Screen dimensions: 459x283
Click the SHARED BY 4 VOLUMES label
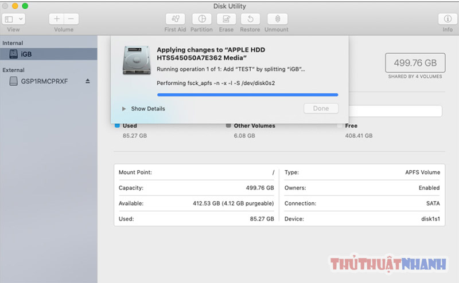pos(415,76)
